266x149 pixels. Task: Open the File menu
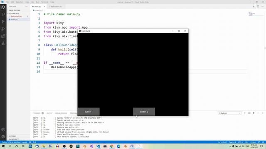[7, 2]
